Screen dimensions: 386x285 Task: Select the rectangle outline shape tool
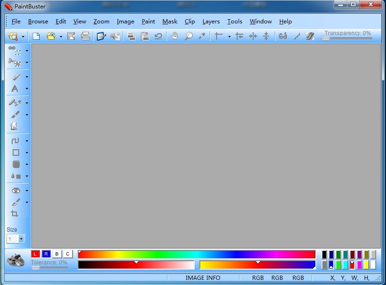tap(15, 153)
